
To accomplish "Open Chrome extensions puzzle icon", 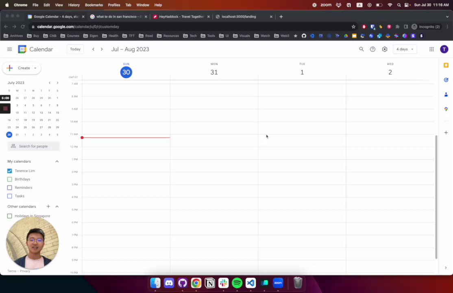I will 397,26.
